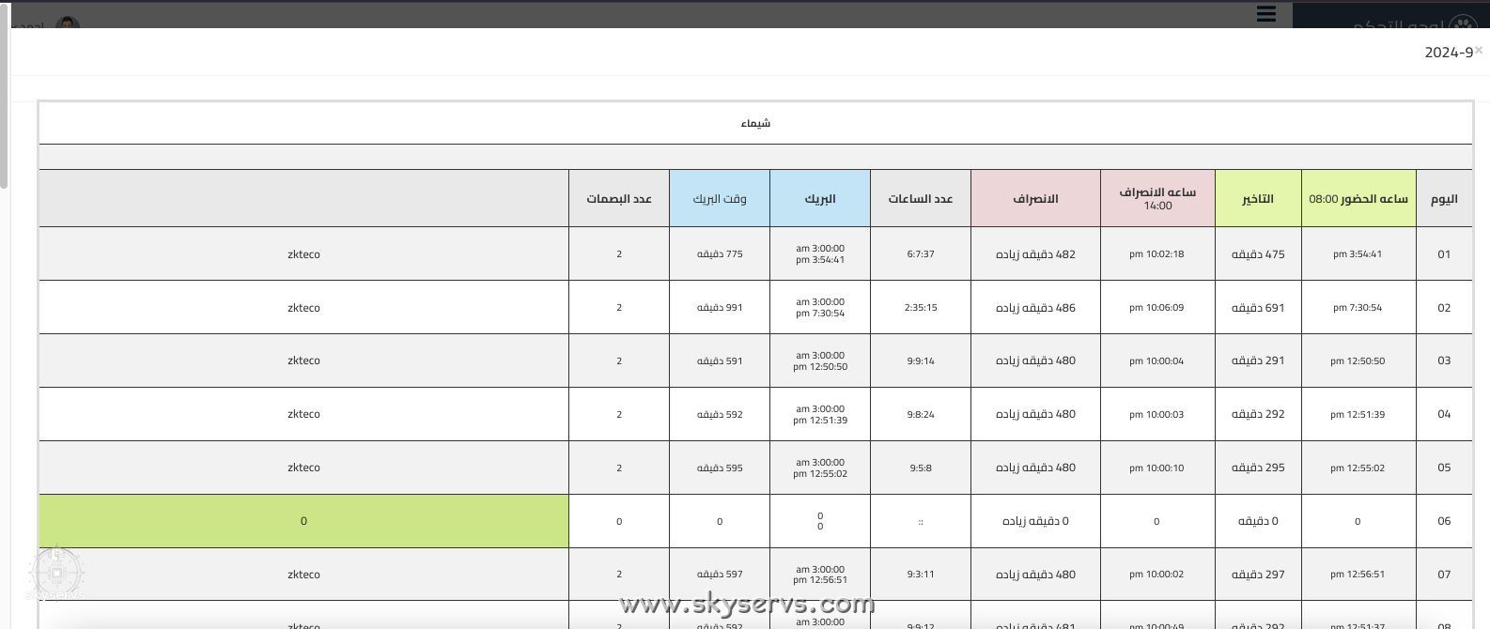Click the blue وقت البريك column header
Screen dimensions: 1490x629
pos(720,199)
